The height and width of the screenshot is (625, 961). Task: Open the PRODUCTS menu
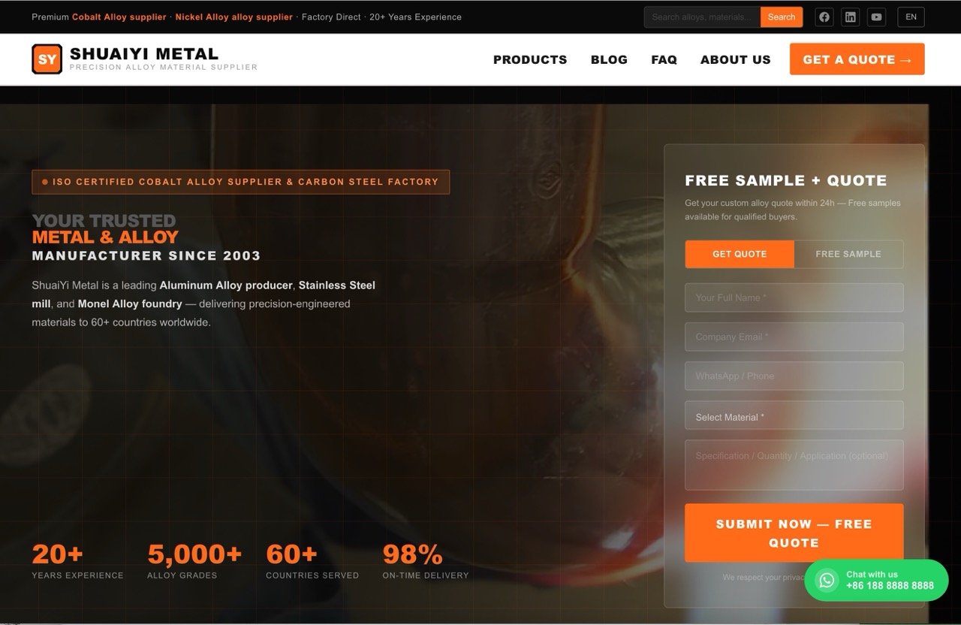530,59
